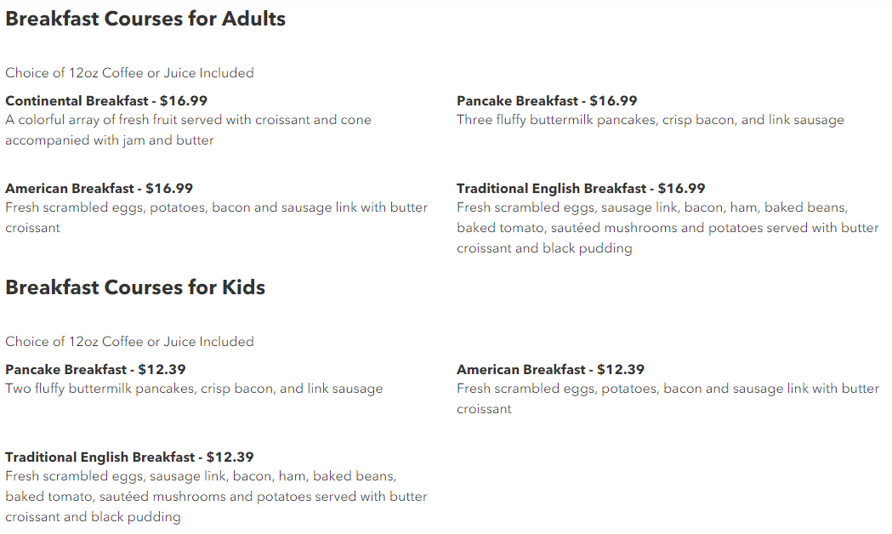Select the adult American Breakfast - $16.99 title
Viewport: 892px width, 534px height.
tap(99, 188)
